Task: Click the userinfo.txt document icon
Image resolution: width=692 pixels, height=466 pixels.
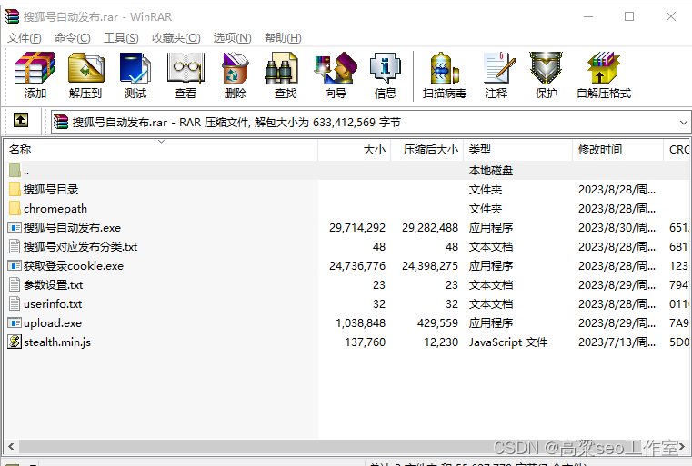Action: click(15, 303)
